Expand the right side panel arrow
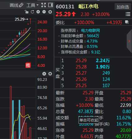Screen dimensions: 132x139 129,41
